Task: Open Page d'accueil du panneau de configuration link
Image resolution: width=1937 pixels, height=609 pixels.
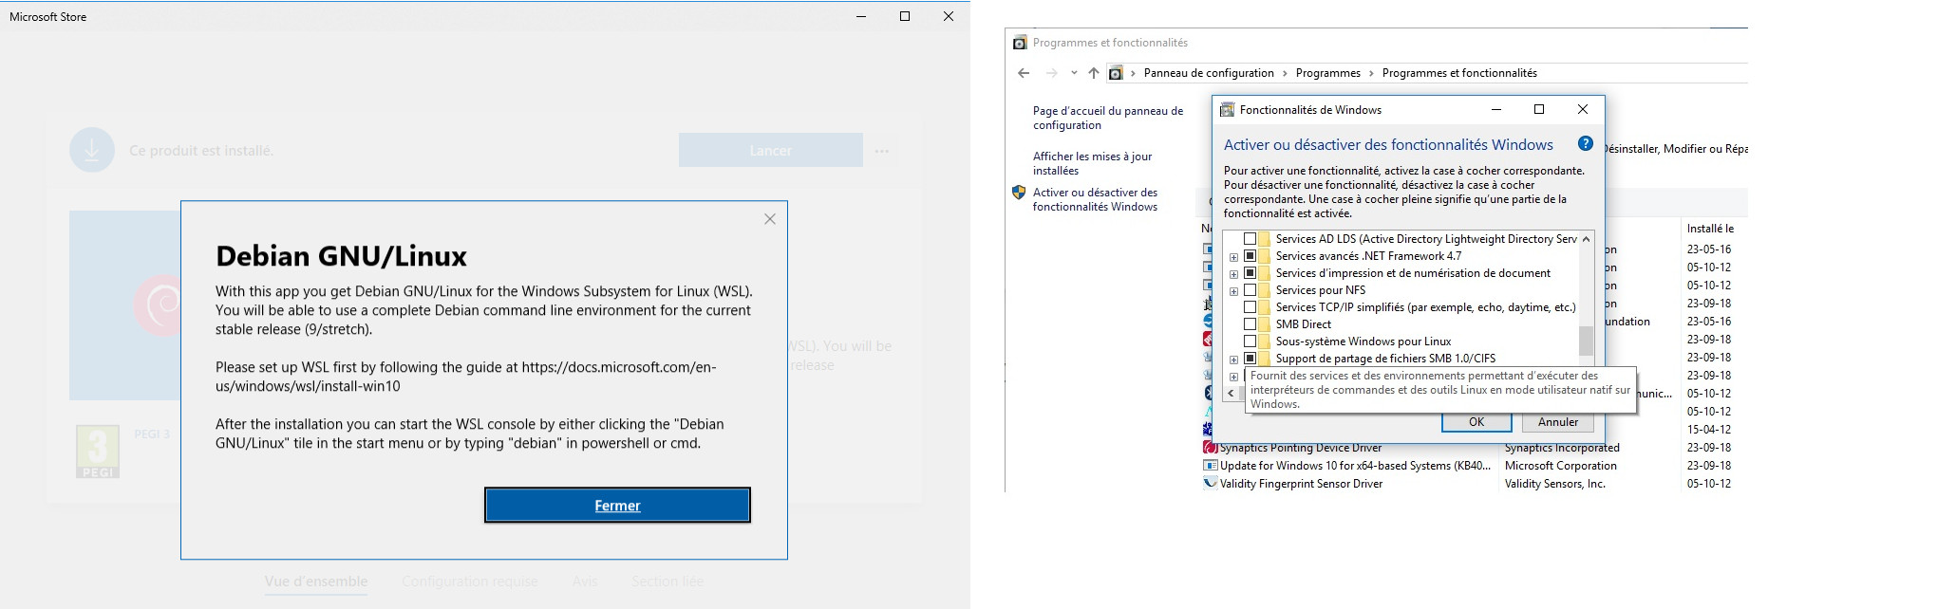Action: pyautogui.click(x=1108, y=118)
